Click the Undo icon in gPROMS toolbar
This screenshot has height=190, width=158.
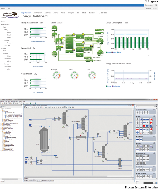tap(19, 103)
